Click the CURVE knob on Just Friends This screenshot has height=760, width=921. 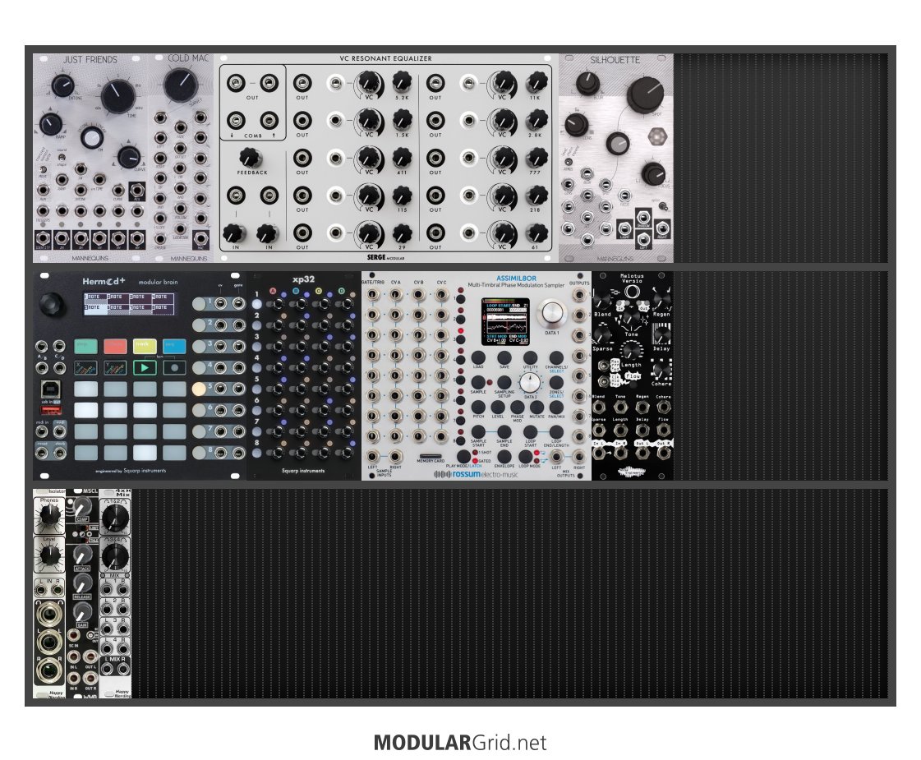click(x=129, y=157)
